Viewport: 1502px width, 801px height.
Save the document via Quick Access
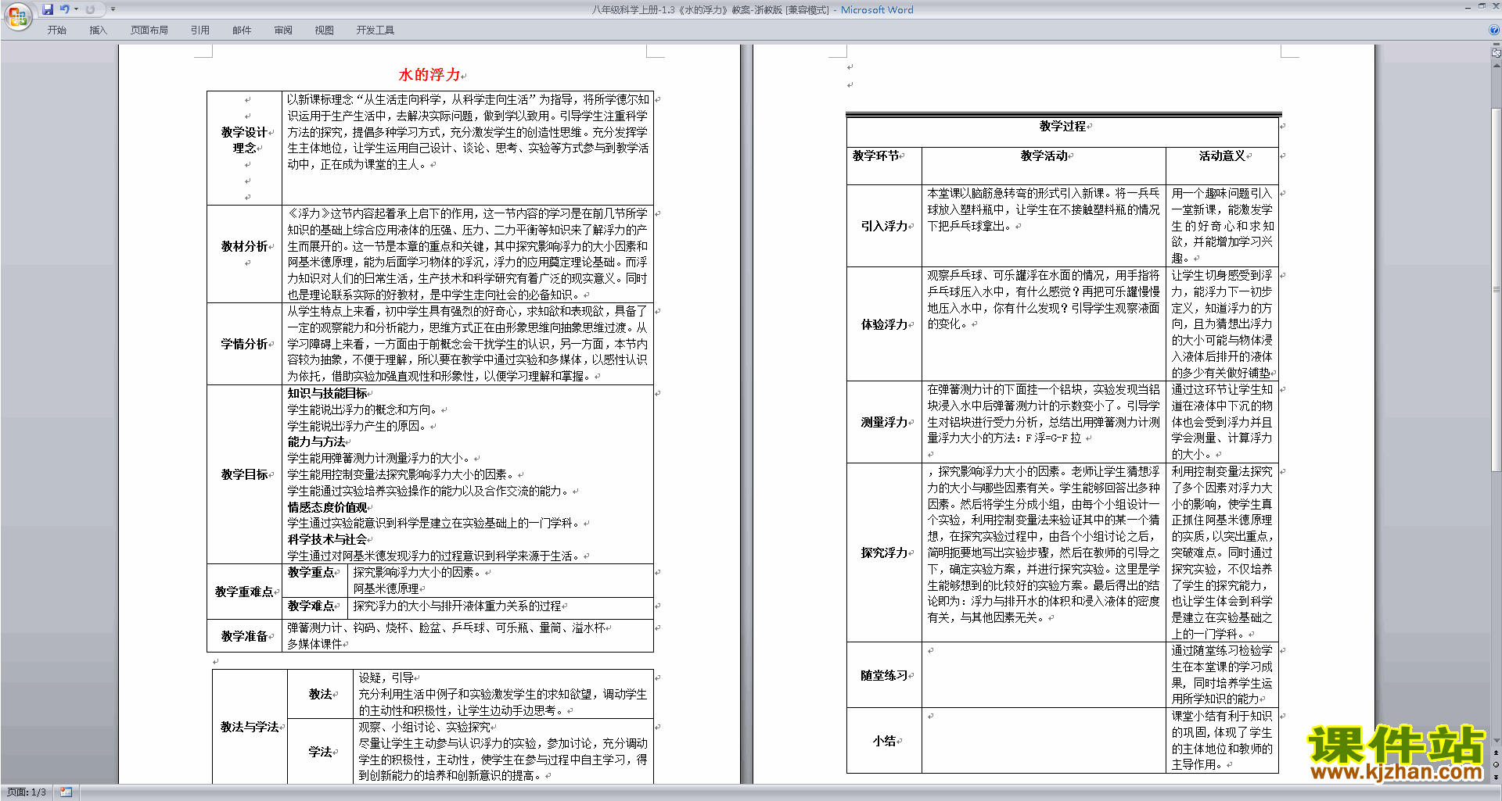point(48,9)
